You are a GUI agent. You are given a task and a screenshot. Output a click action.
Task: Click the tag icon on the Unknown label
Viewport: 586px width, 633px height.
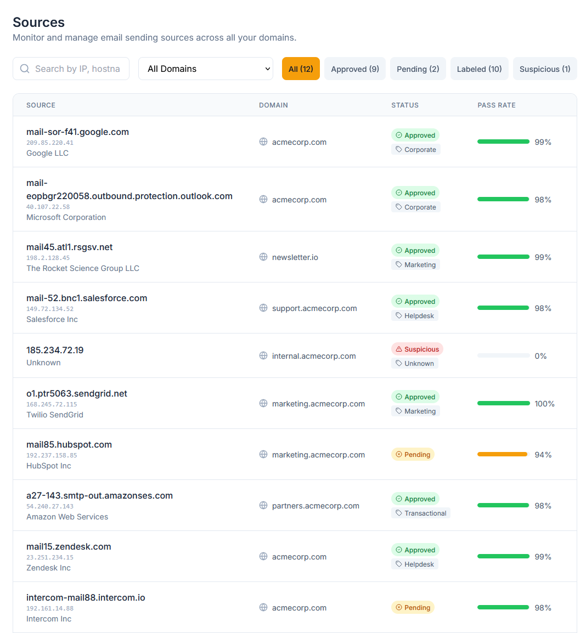pyautogui.click(x=399, y=363)
